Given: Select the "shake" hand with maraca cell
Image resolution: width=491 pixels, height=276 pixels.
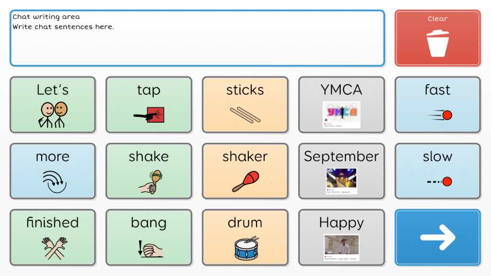Looking at the screenshot, I should point(149,171).
